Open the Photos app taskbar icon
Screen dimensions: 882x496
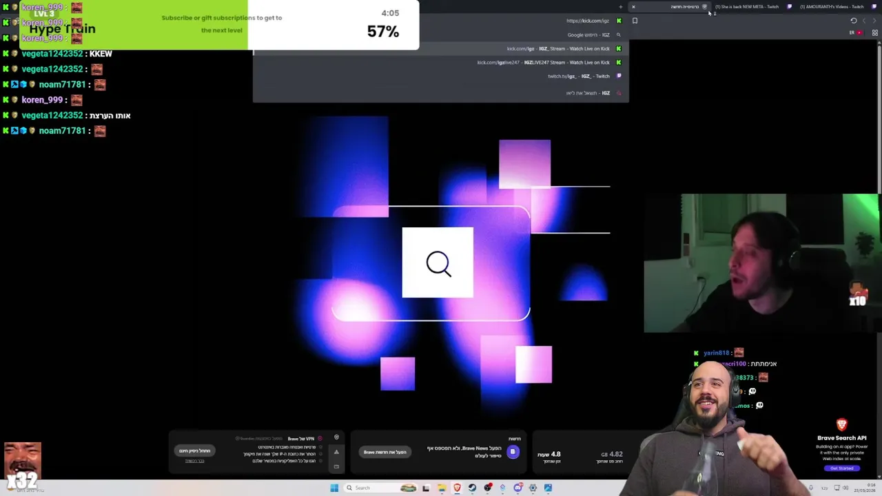548,488
